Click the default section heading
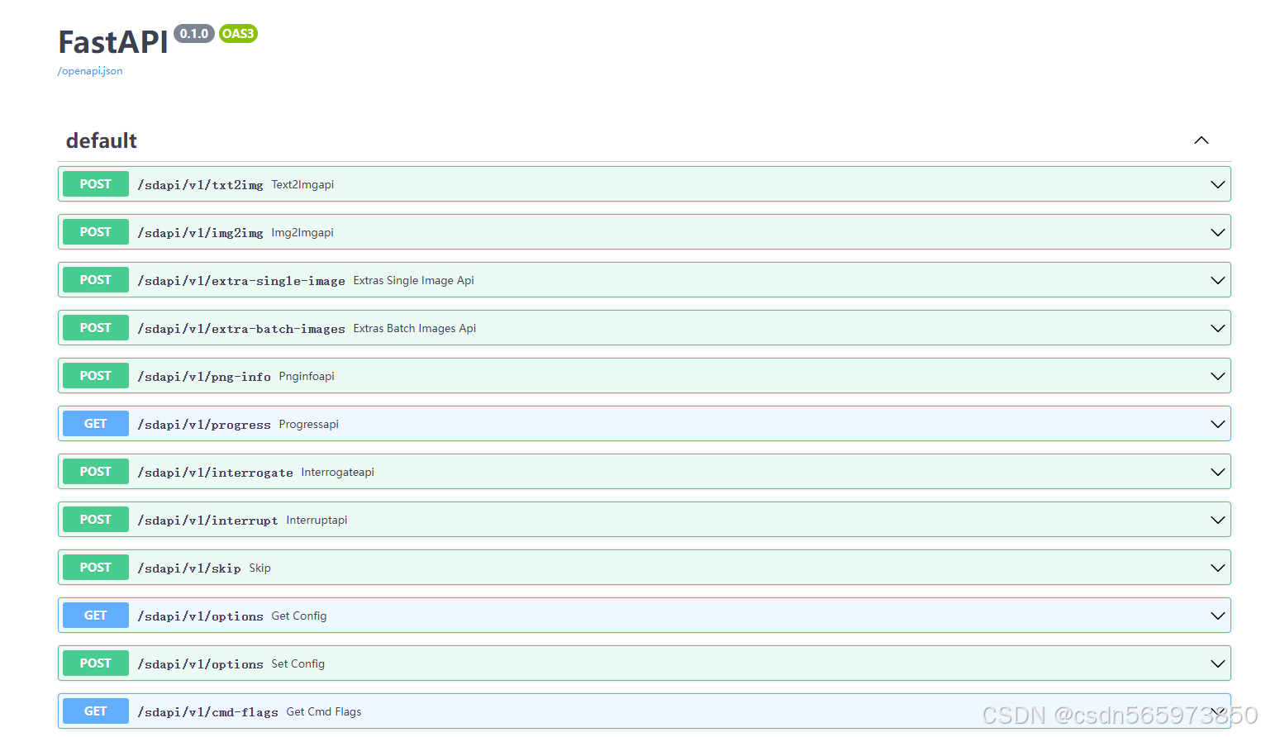This screenshot has height=737, width=1261. pyautogui.click(x=102, y=140)
